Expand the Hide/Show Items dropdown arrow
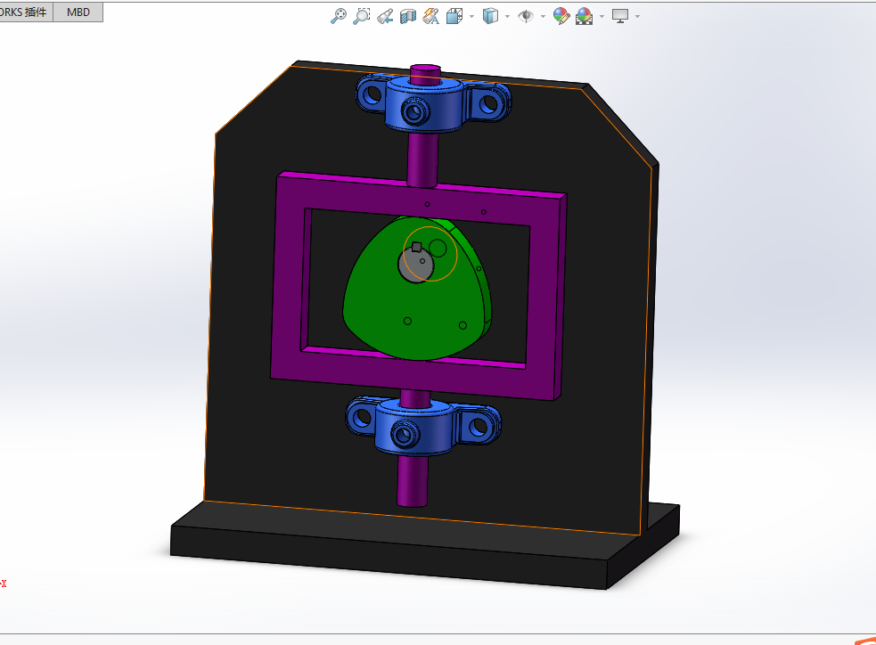Viewport: 876px width, 645px height. coord(543,16)
